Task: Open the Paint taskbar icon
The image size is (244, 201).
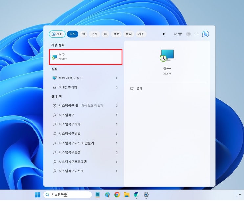Action: pos(107,195)
